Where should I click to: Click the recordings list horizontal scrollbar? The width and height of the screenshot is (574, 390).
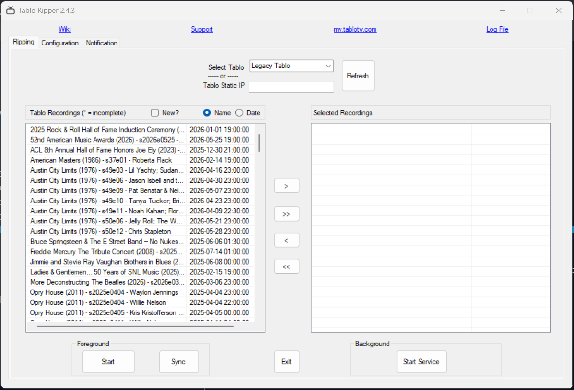(x=135, y=326)
